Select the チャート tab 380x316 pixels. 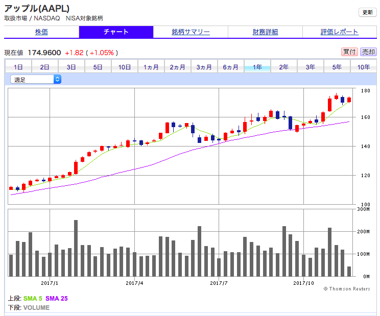[x=116, y=32]
